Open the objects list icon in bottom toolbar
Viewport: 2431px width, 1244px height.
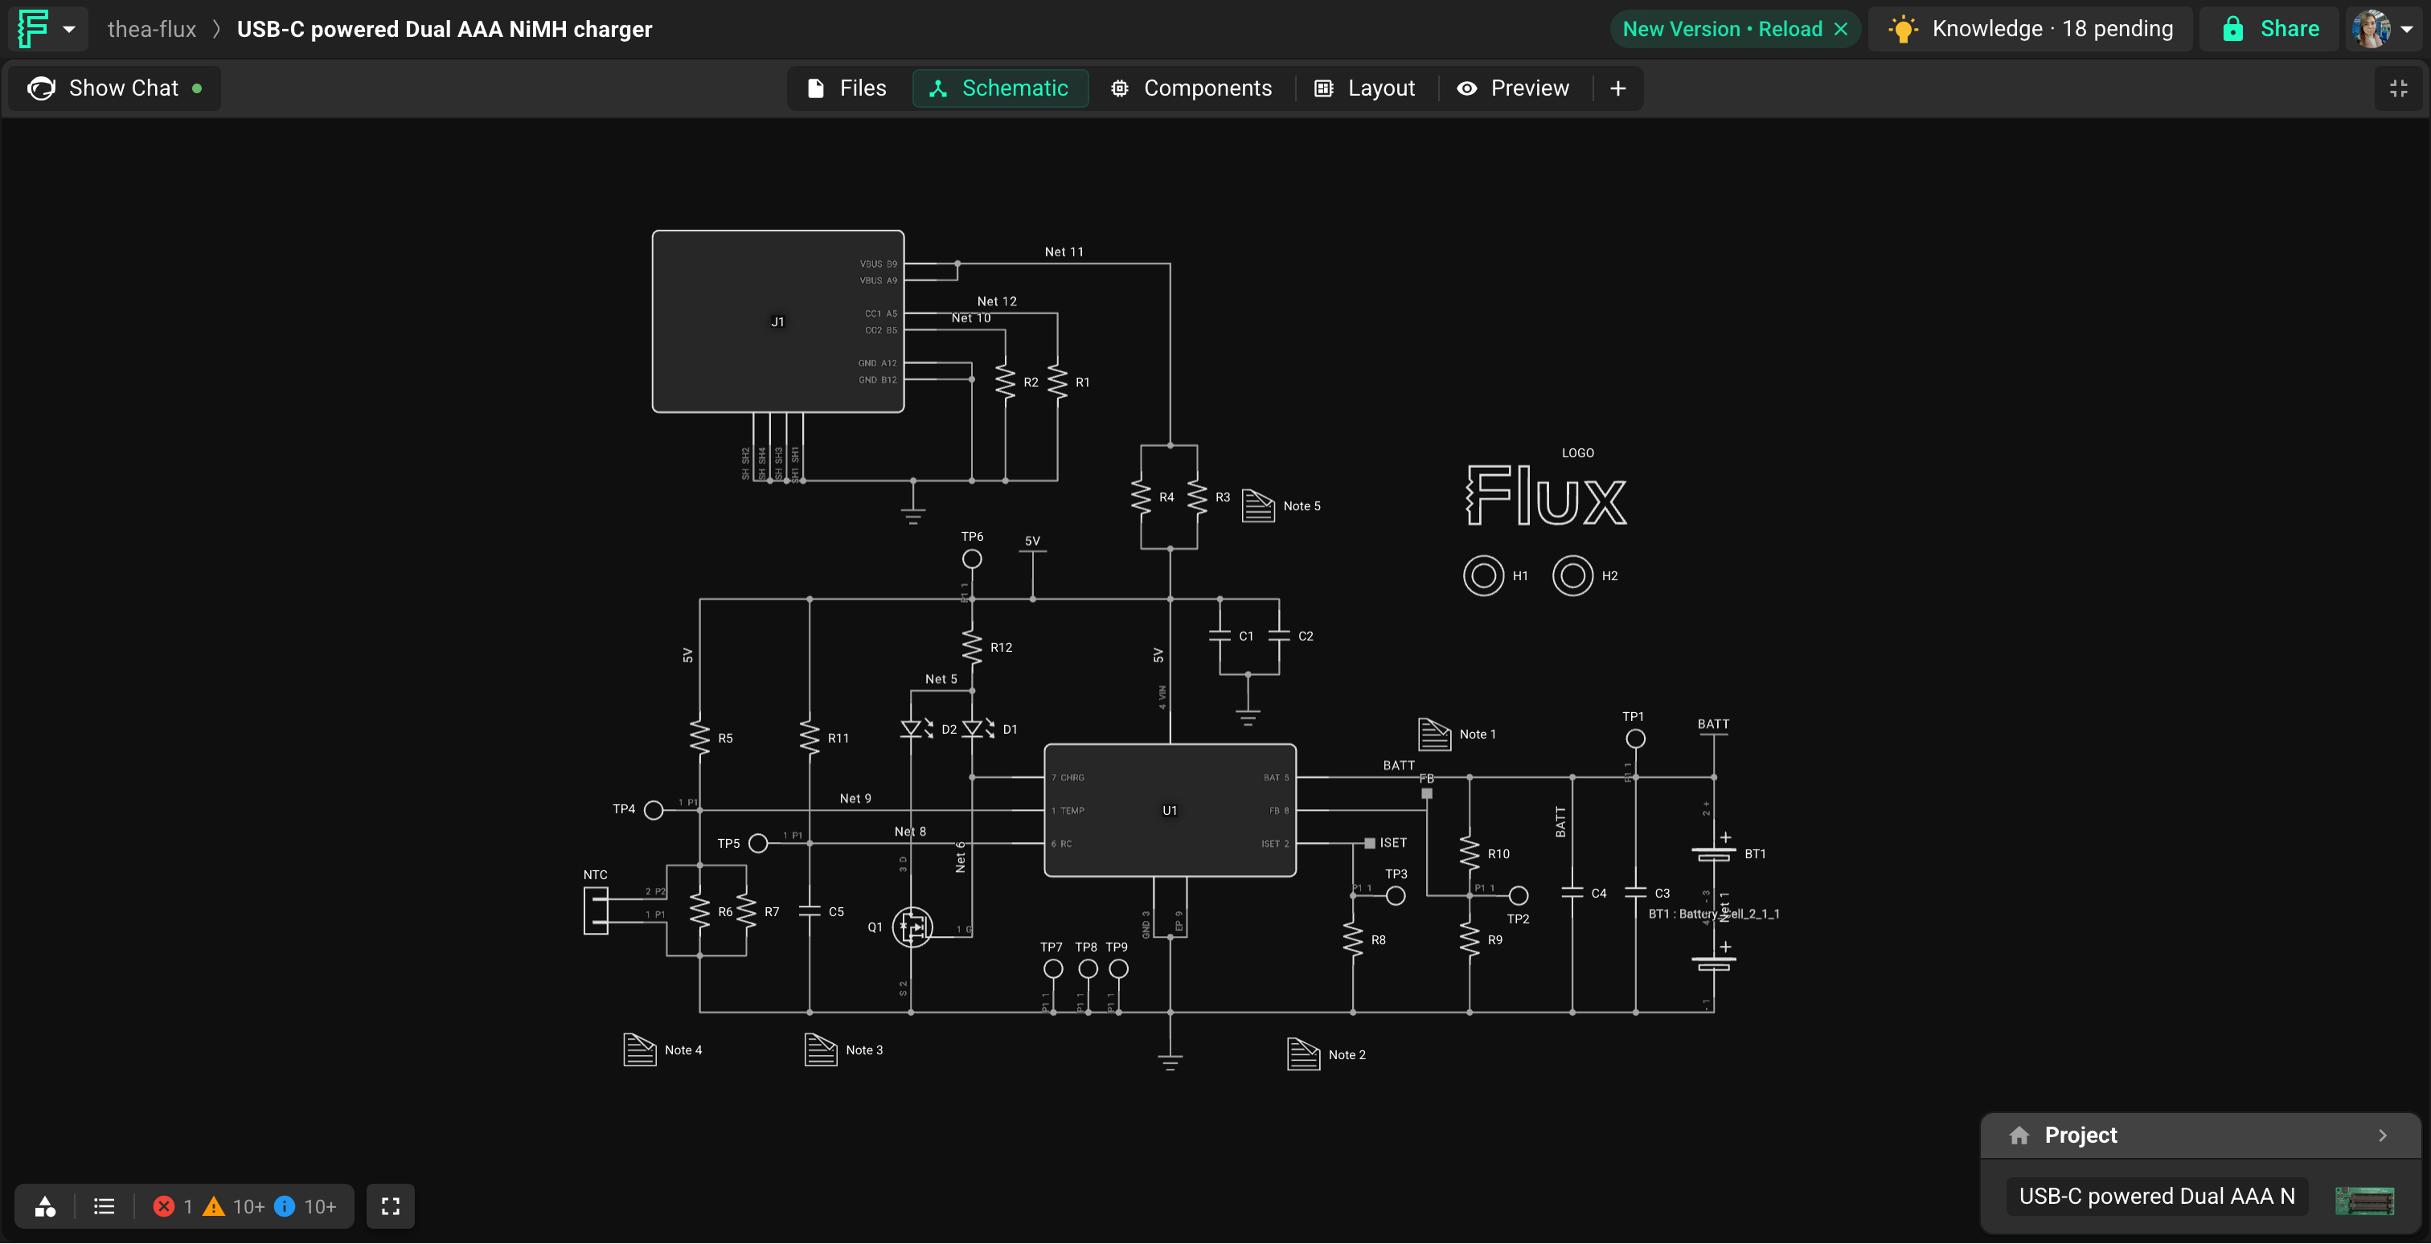pyautogui.click(x=104, y=1206)
